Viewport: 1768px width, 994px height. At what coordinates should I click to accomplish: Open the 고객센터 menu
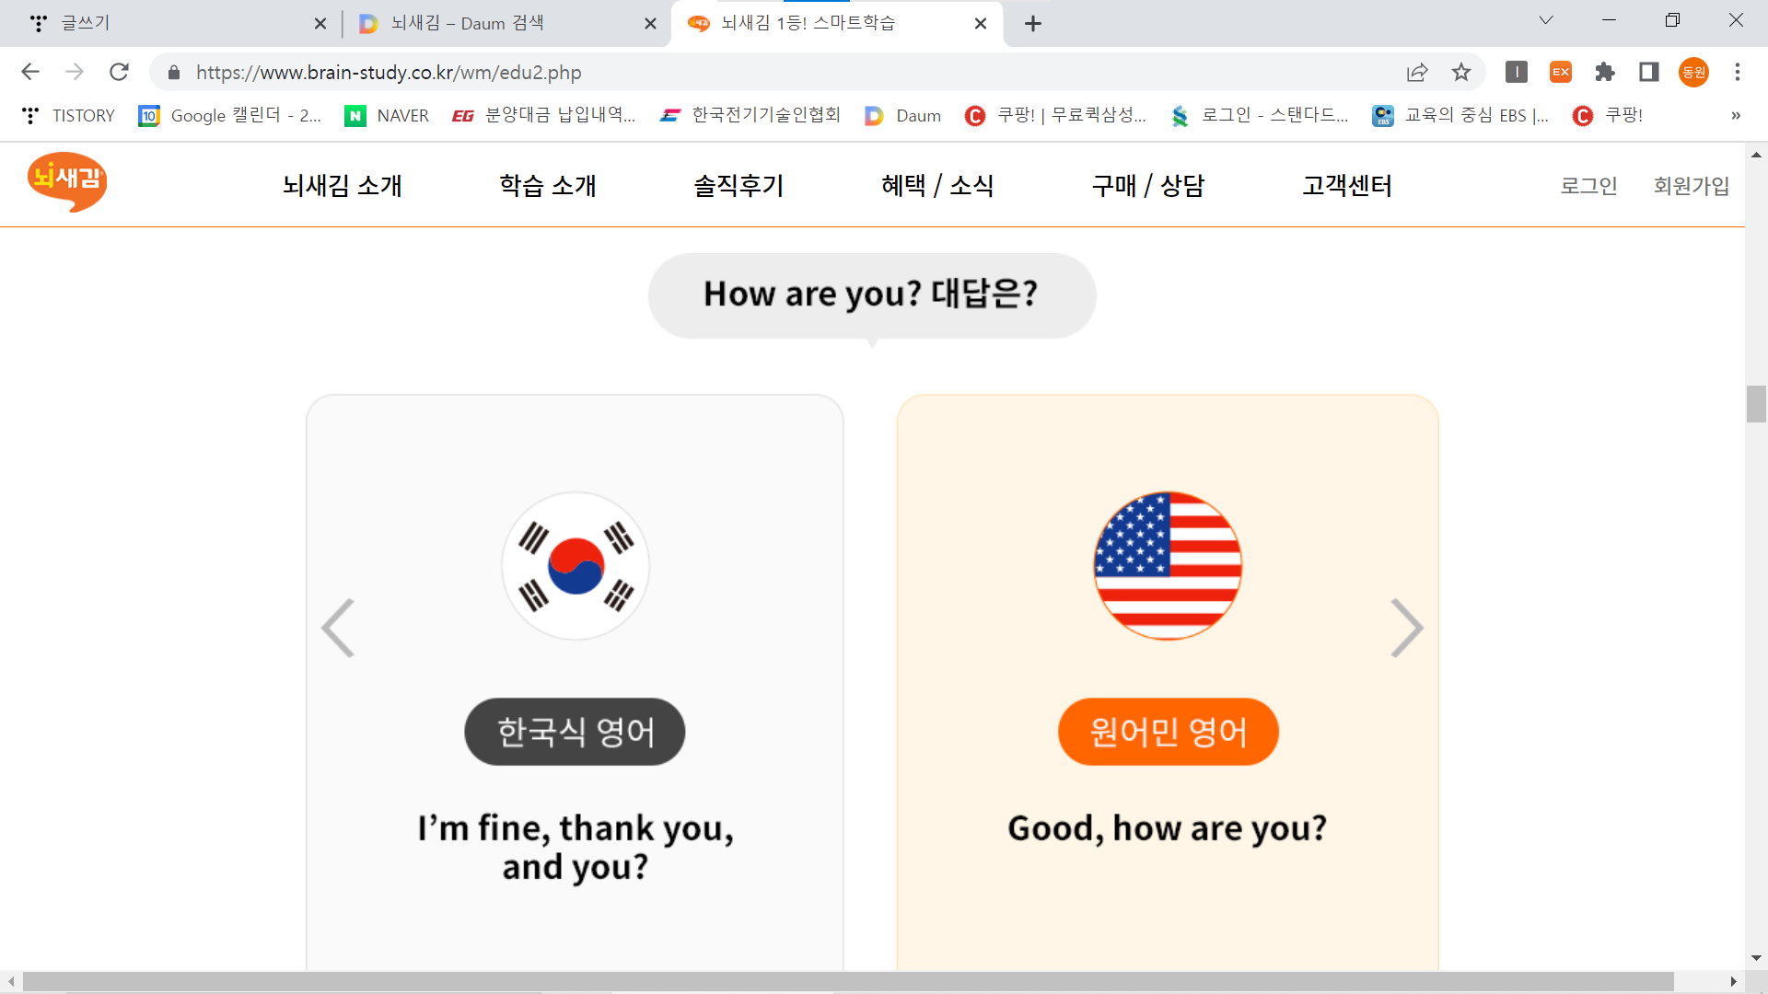1346,186
